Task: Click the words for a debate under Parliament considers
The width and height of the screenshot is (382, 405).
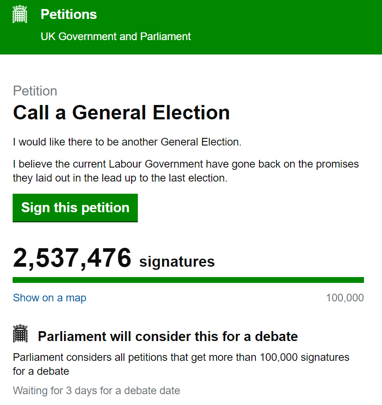Action: (41, 371)
